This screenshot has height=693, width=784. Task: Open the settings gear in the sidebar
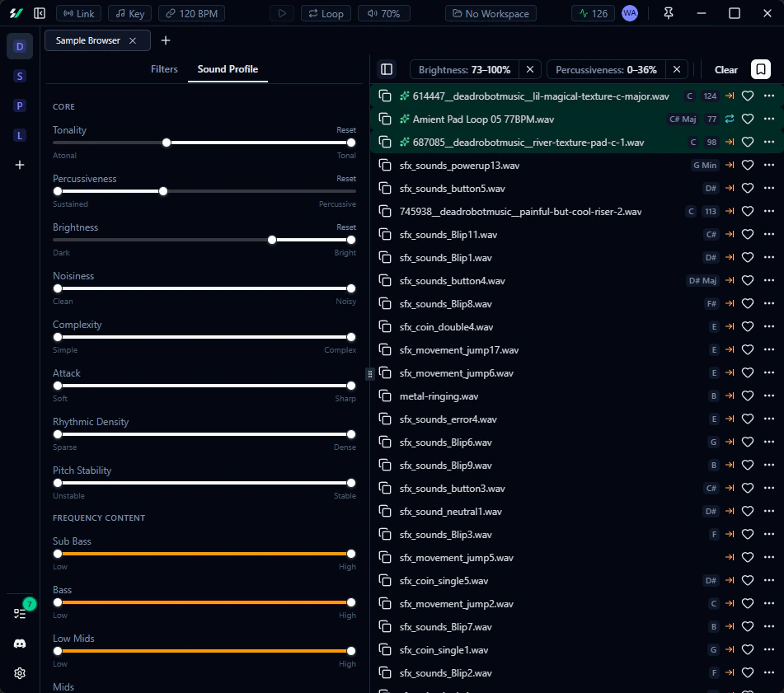[18, 672]
